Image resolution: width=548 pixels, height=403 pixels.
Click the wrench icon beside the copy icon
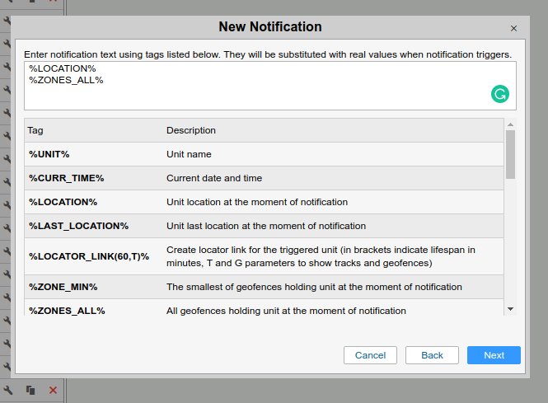point(8,390)
